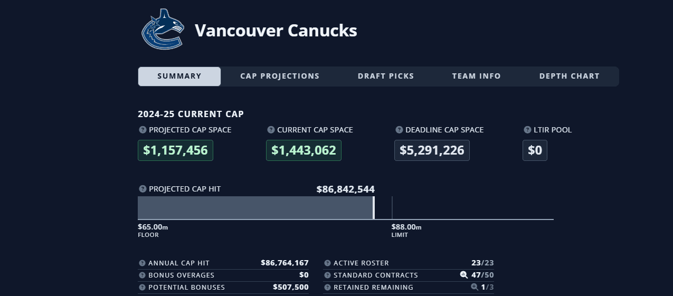Click help icon beside Deadline Cap Space
The image size is (673, 296).
[x=399, y=130]
